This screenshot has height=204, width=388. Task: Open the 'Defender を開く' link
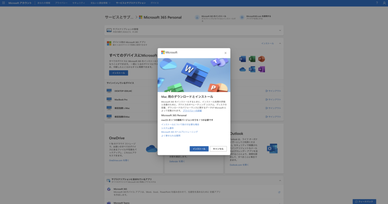coord(177,162)
